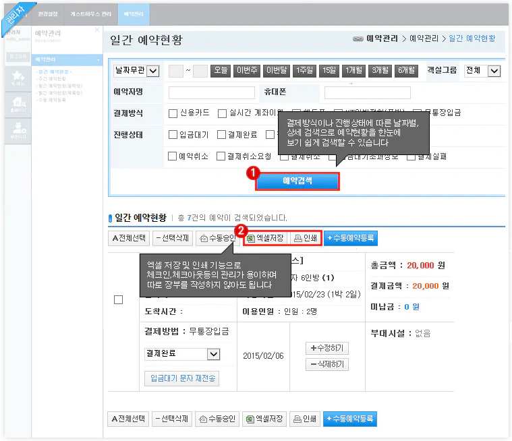Click 인쇄 print in the top toolbar

point(306,238)
